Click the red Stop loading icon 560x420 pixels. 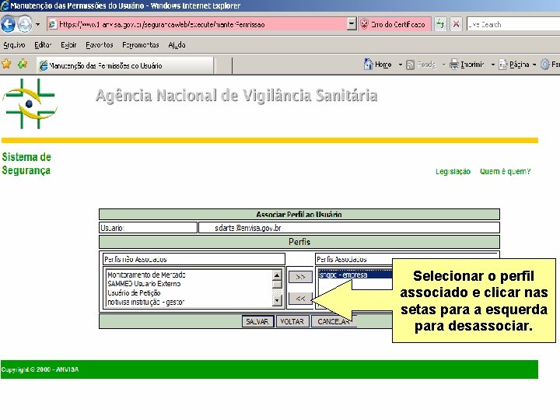(x=456, y=24)
